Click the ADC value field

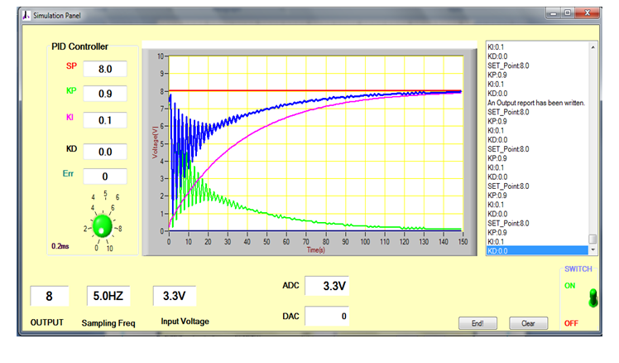pyautogui.click(x=326, y=286)
